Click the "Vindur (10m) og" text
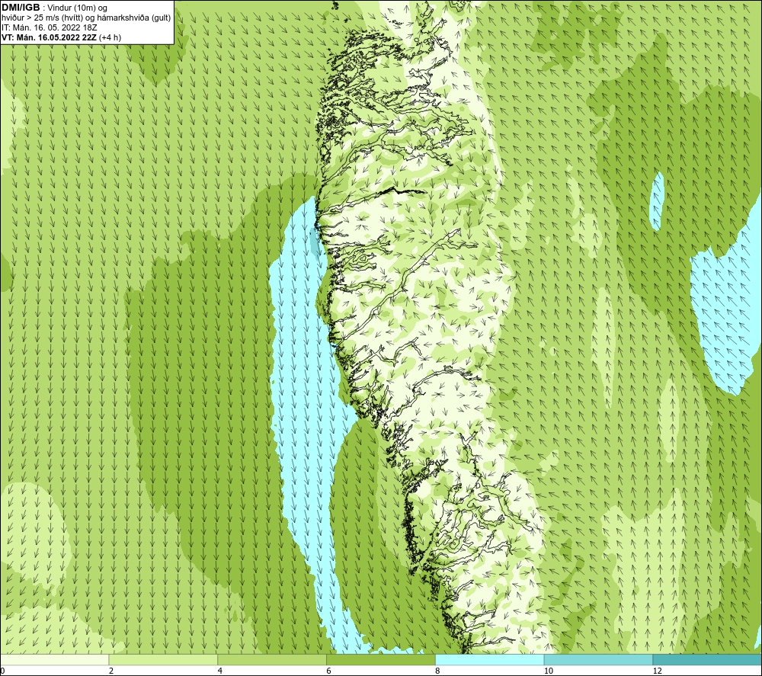The image size is (762, 676). click(x=77, y=8)
